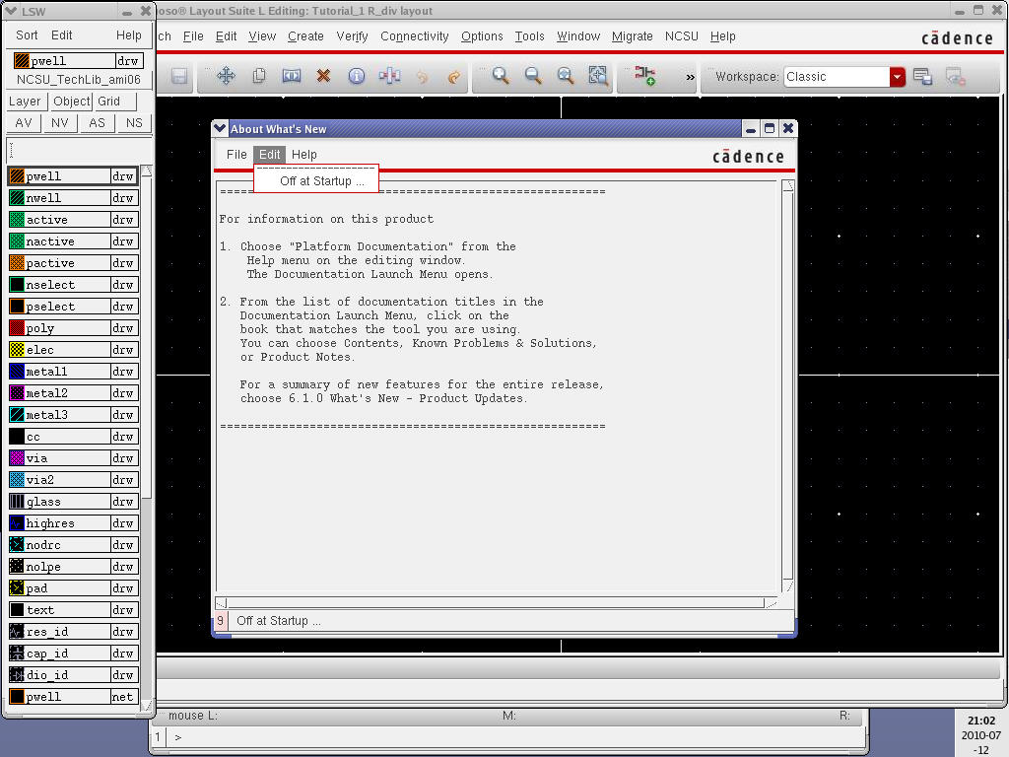Click the About What's New vertical scrollbar

[787, 384]
